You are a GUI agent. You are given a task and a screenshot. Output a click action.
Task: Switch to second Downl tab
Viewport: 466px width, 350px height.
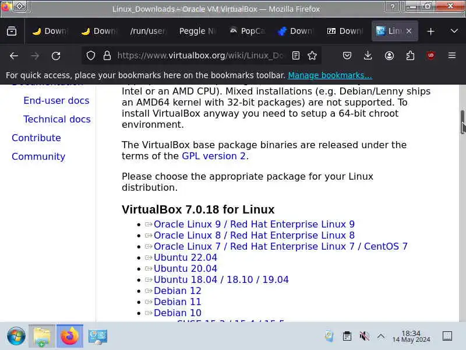pos(99,31)
